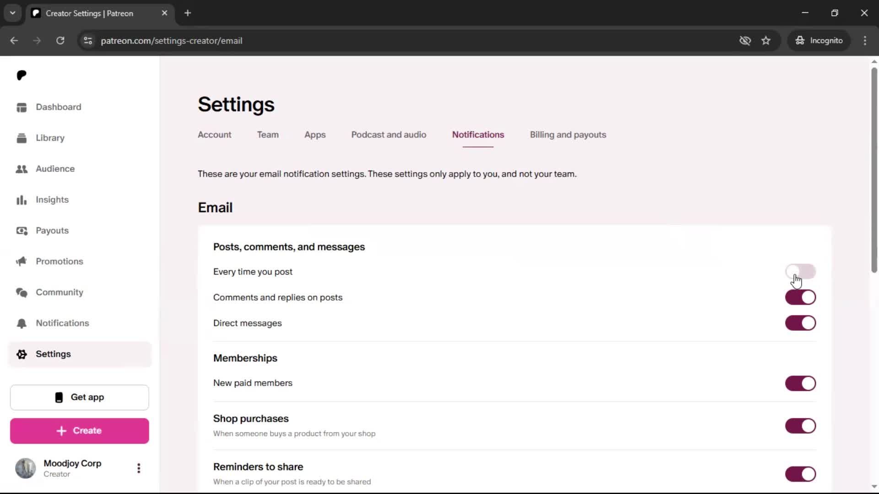
Task: Toggle Reminders to share switch
Action: click(800, 474)
